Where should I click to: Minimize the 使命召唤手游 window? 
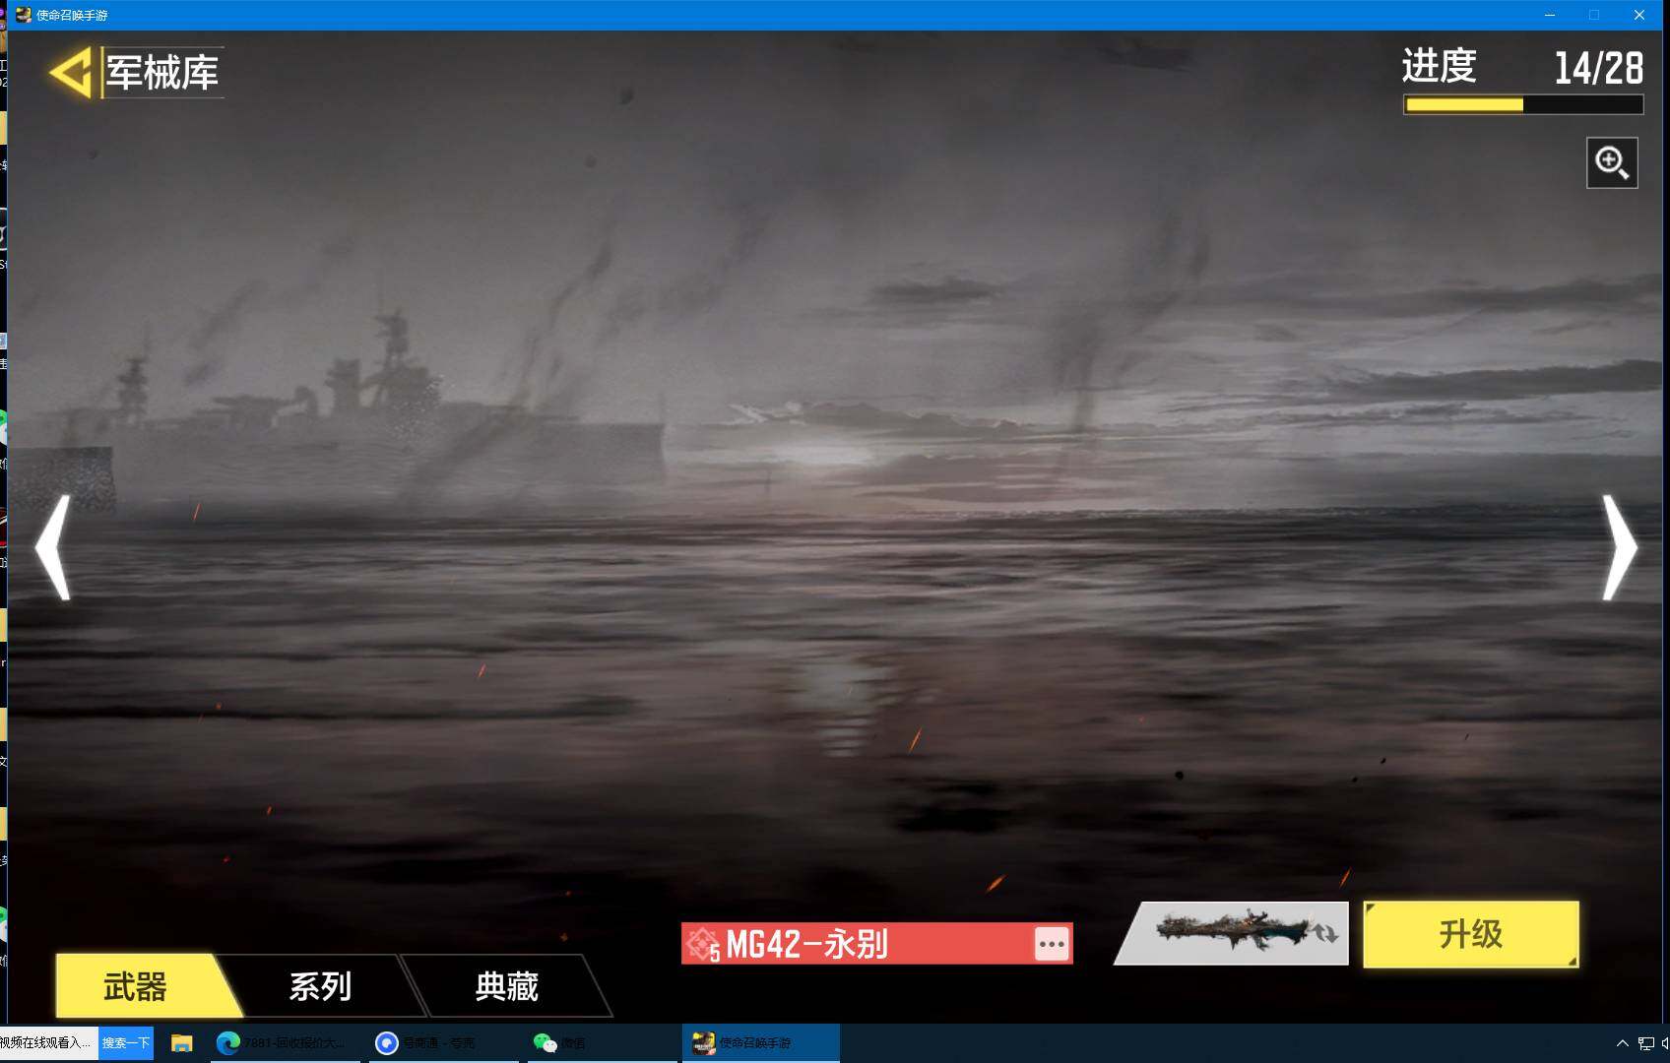click(x=1550, y=15)
